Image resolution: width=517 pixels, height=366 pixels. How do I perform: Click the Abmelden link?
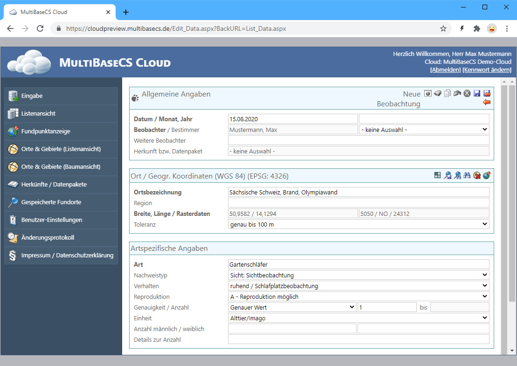pyautogui.click(x=445, y=69)
